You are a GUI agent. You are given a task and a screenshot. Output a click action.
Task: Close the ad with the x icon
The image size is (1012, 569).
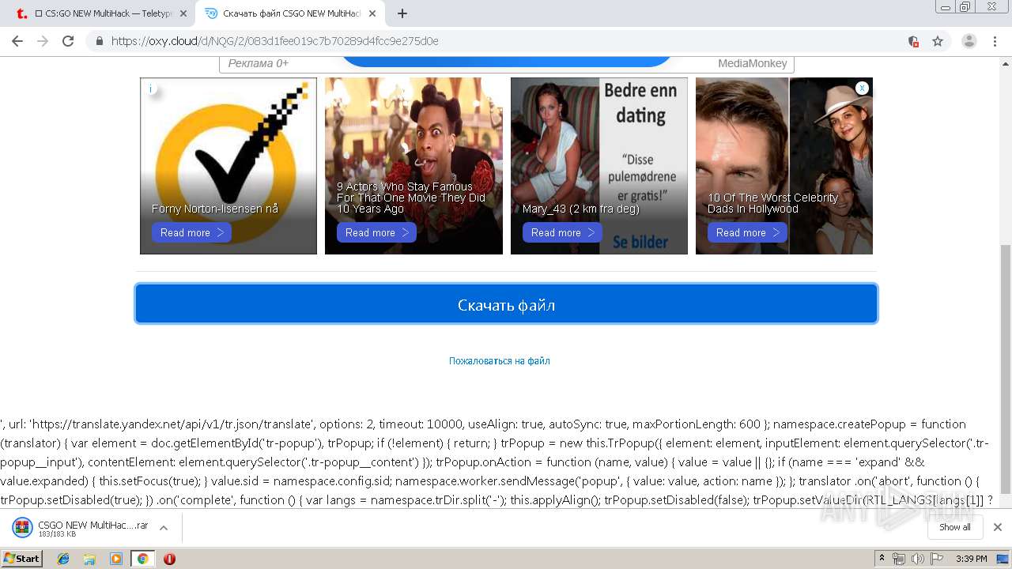[x=862, y=88]
